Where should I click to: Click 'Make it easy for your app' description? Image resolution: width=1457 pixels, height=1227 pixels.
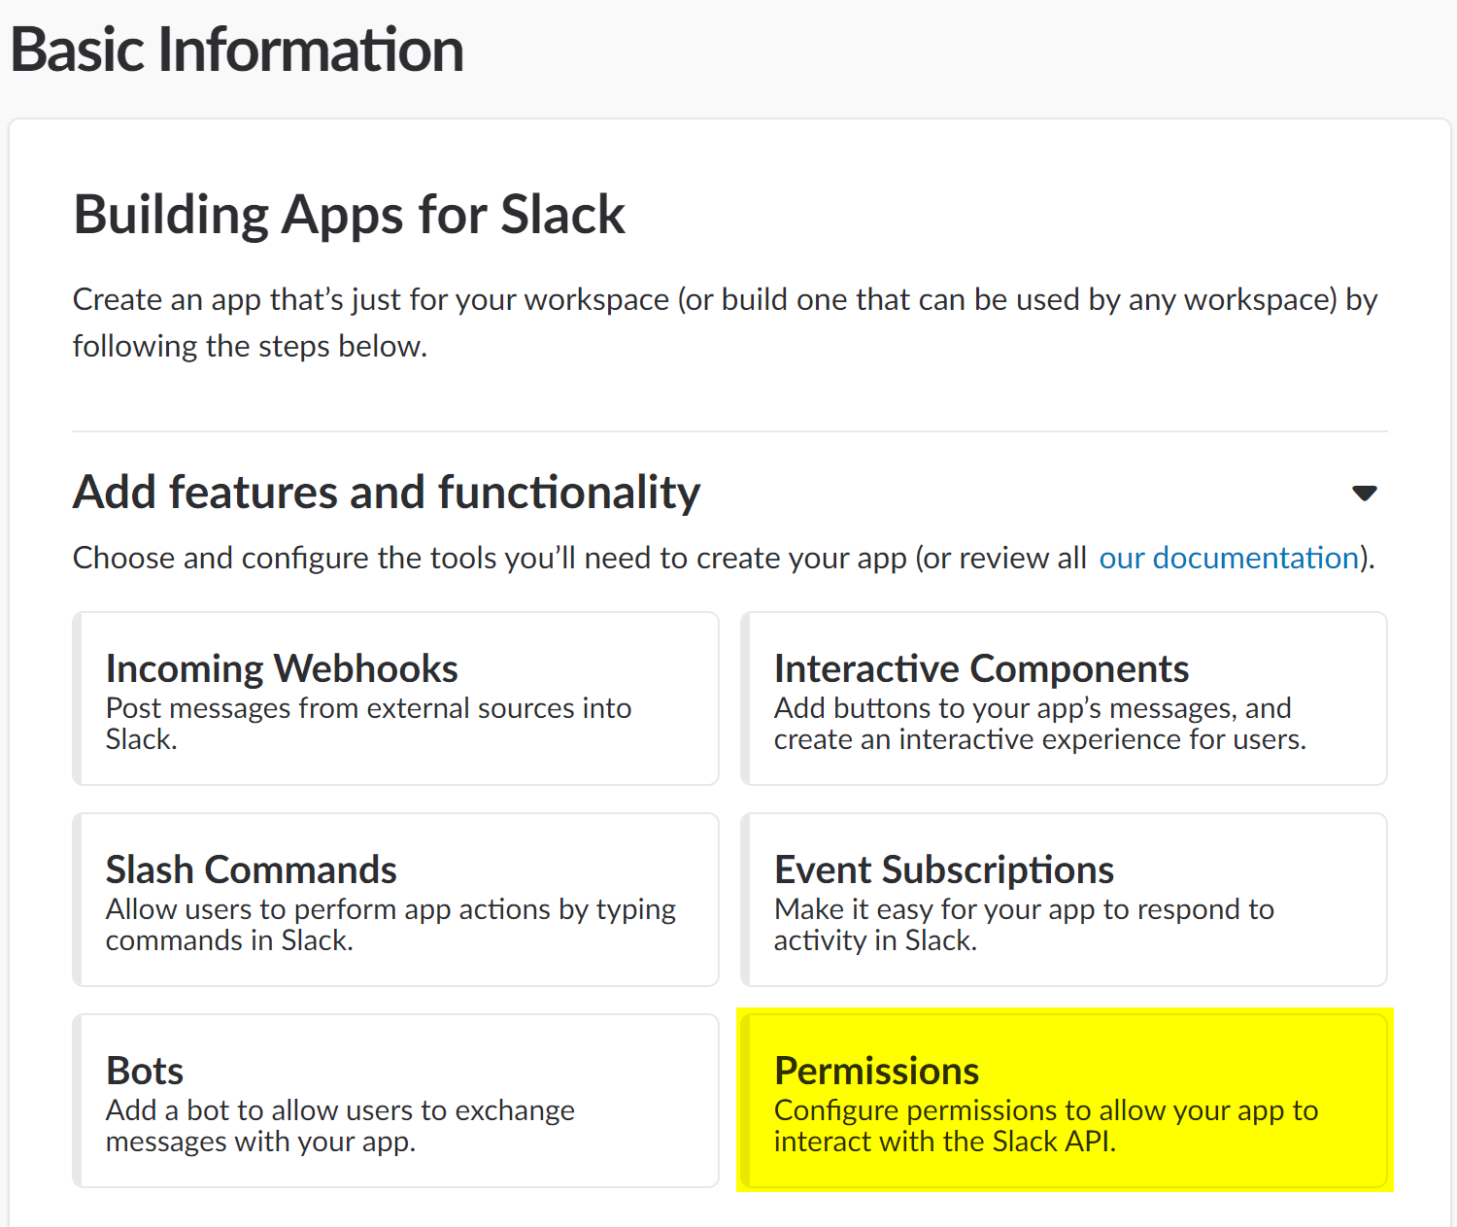(x=1023, y=909)
